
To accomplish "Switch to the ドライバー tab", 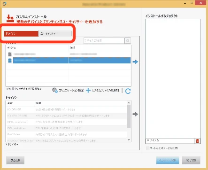I will pyautogui.click(x=21, y=33).
